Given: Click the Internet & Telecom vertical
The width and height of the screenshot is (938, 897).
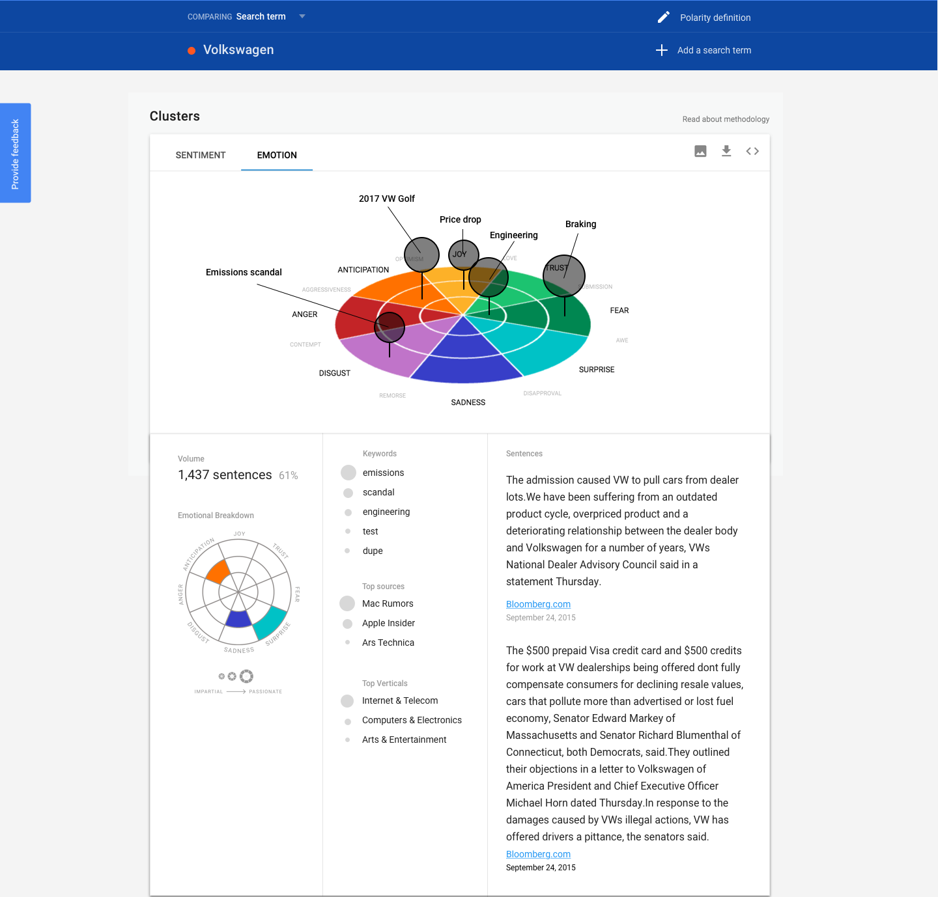Looking at the screenshot, I should point(400,700).
